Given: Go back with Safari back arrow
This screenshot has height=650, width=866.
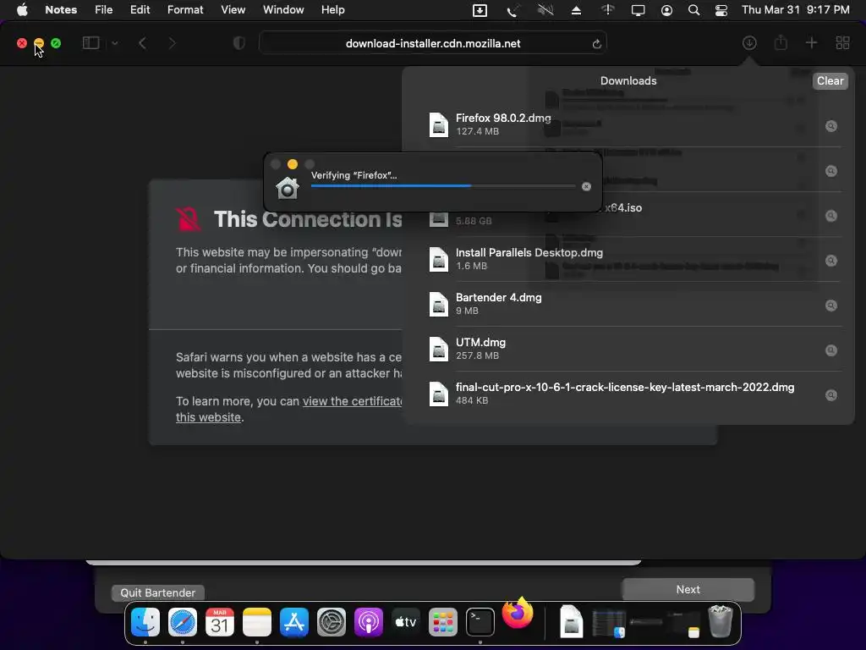Looking at the screenshot, I should [x=142, y=43].
